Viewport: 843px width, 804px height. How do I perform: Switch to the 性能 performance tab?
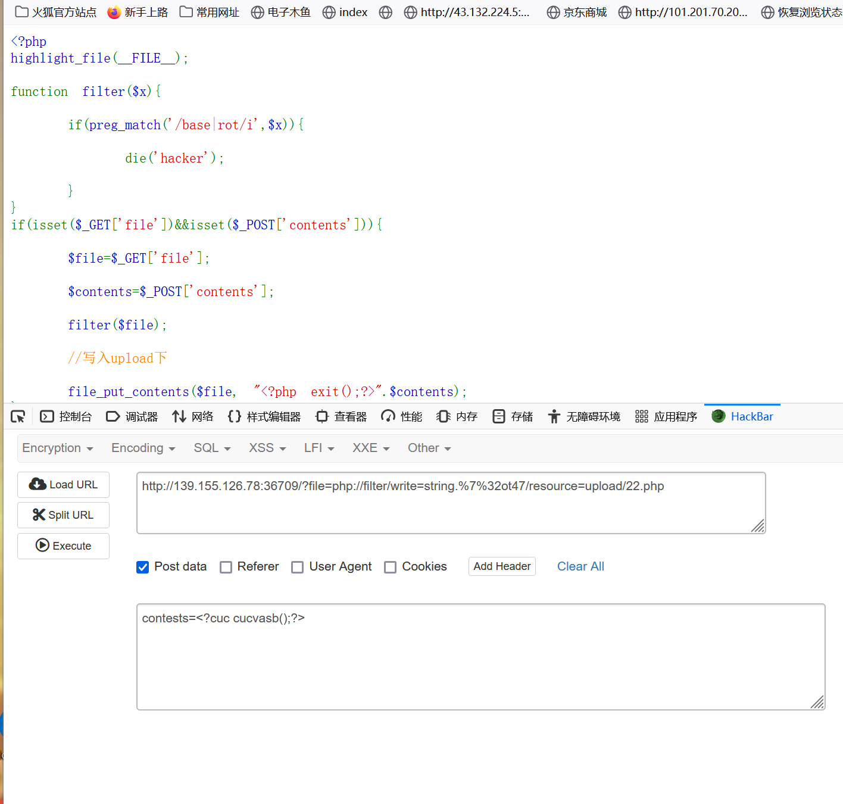401,416
